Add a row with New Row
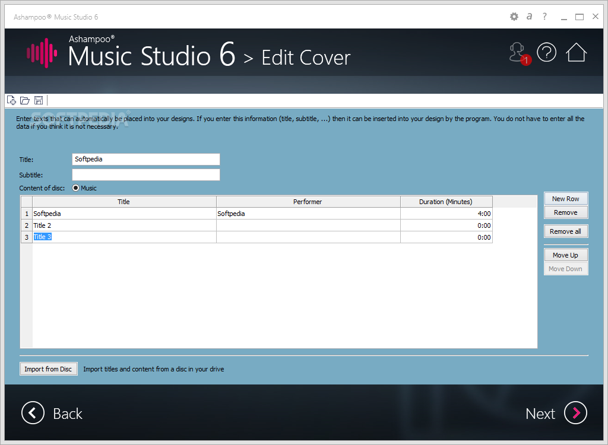608x445 pixels. [566, 198]
